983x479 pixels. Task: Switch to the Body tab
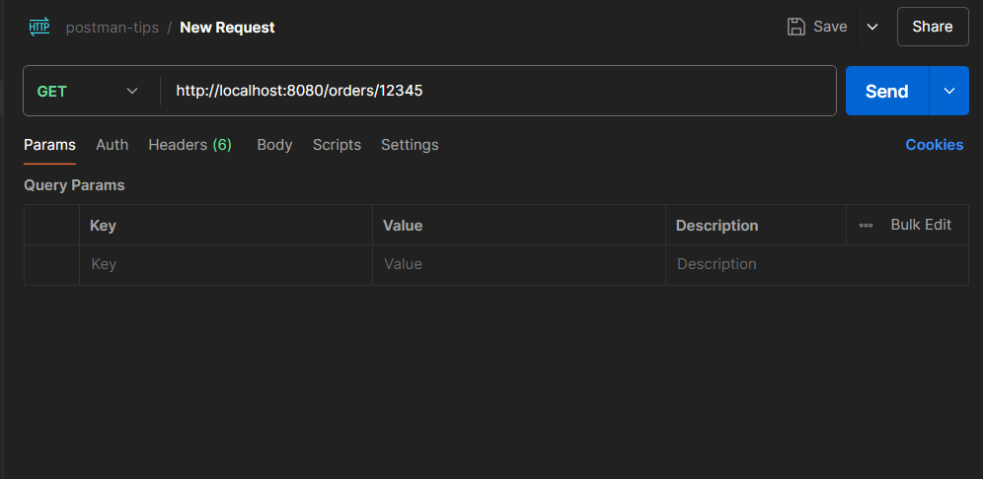point(274,145)
